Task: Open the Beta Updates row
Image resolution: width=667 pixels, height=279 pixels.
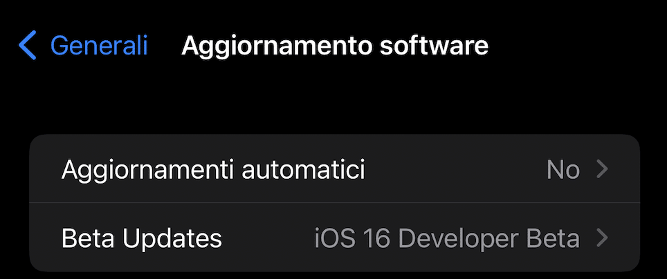Action: (334, 238)
